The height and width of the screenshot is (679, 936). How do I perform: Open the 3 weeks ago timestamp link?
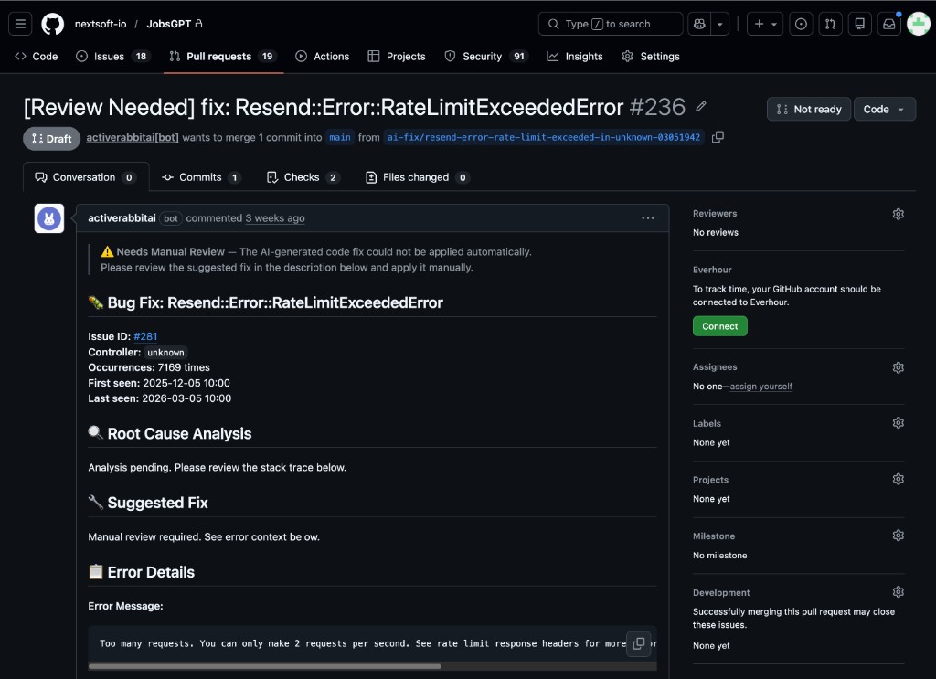coord(275,218)
